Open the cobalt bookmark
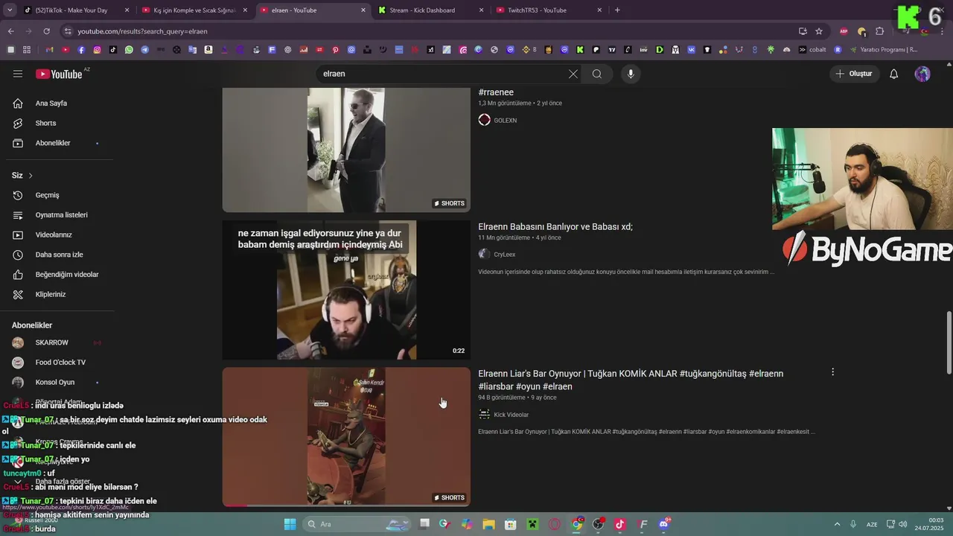The height and width of the screenshot is (536, 953). (812, 50)
